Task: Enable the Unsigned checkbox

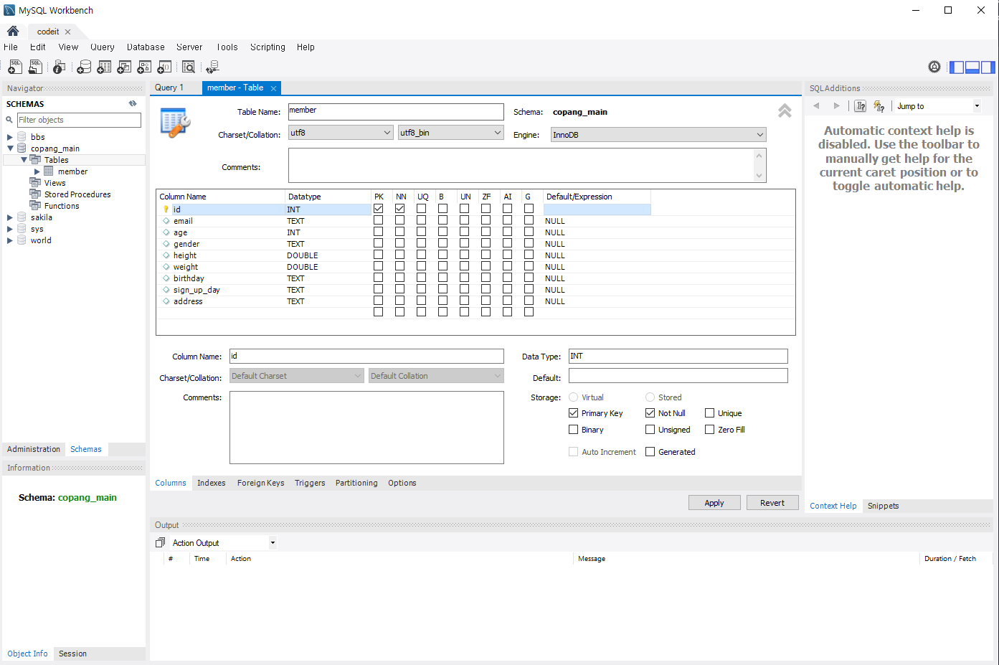Action: point(650,430)
